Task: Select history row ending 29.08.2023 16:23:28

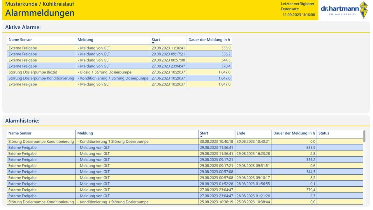Action: tap(185, 153)
